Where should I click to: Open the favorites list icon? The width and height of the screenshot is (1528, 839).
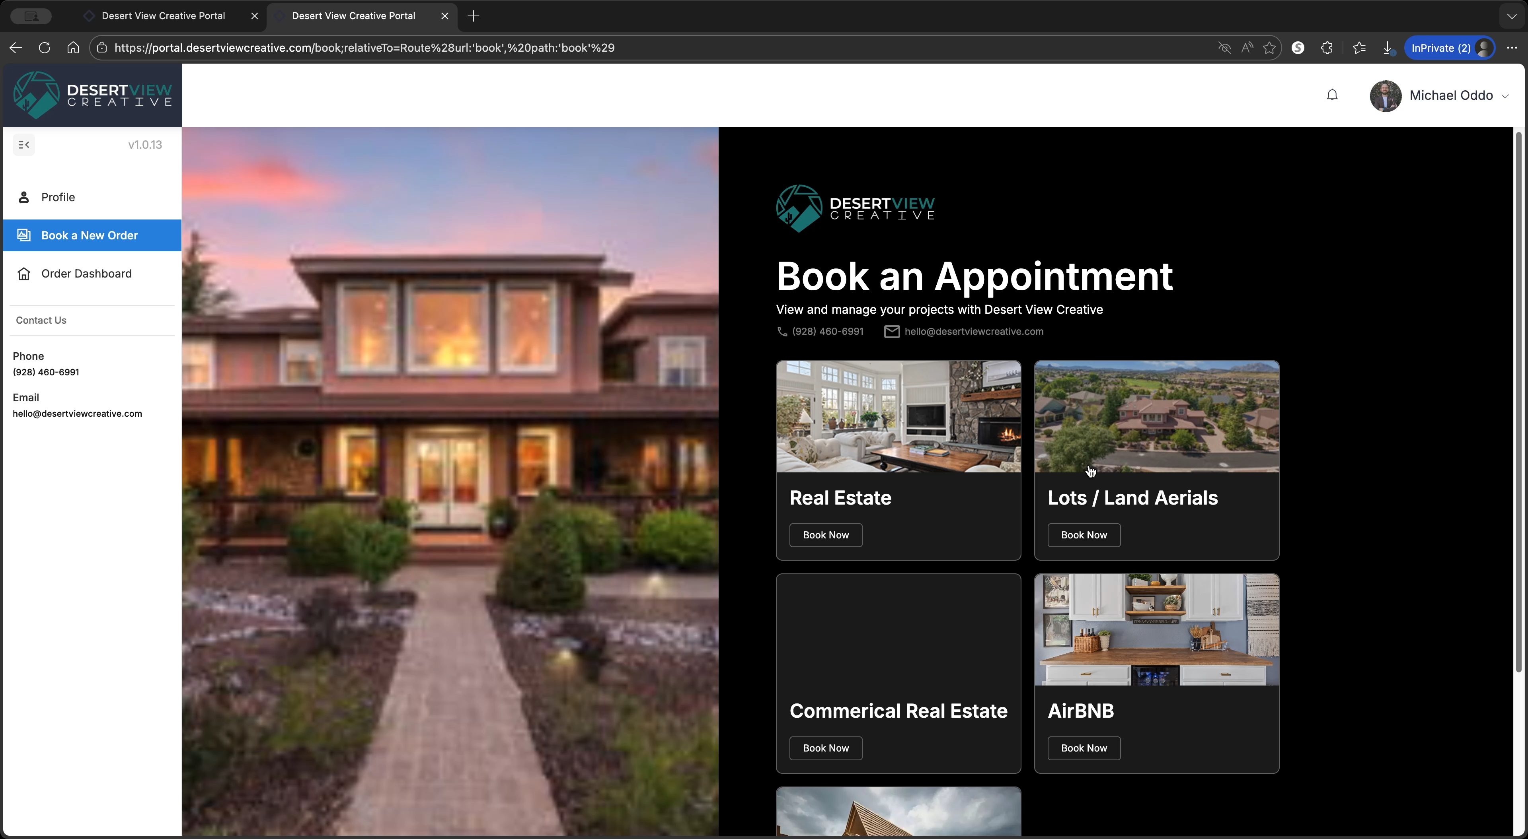click(1359, 48)
